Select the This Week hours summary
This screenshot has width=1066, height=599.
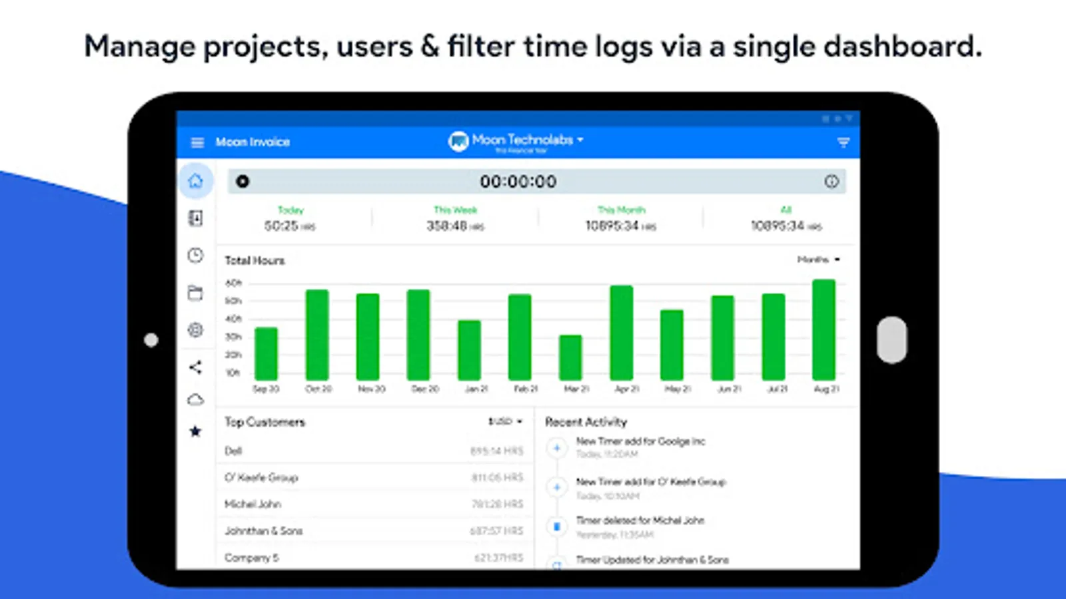456,219
